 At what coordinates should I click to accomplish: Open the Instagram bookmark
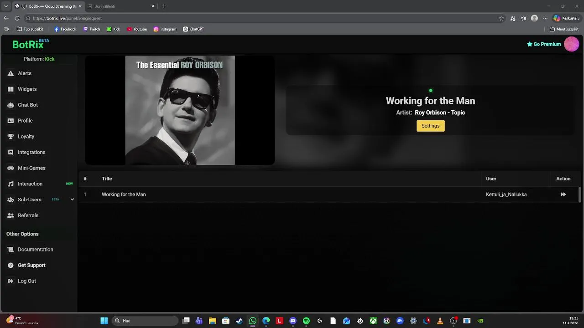pyautogui.click(x=165, y=29)
